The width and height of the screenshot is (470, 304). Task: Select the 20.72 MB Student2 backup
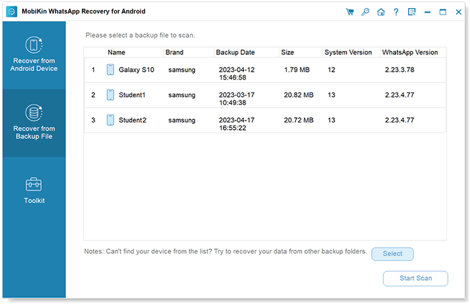click(265, 121)
